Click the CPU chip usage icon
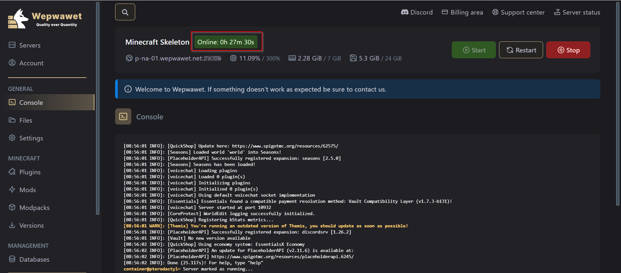Viewport: 621px width, 273px height. pyautogui.click(x=233, y=58)
